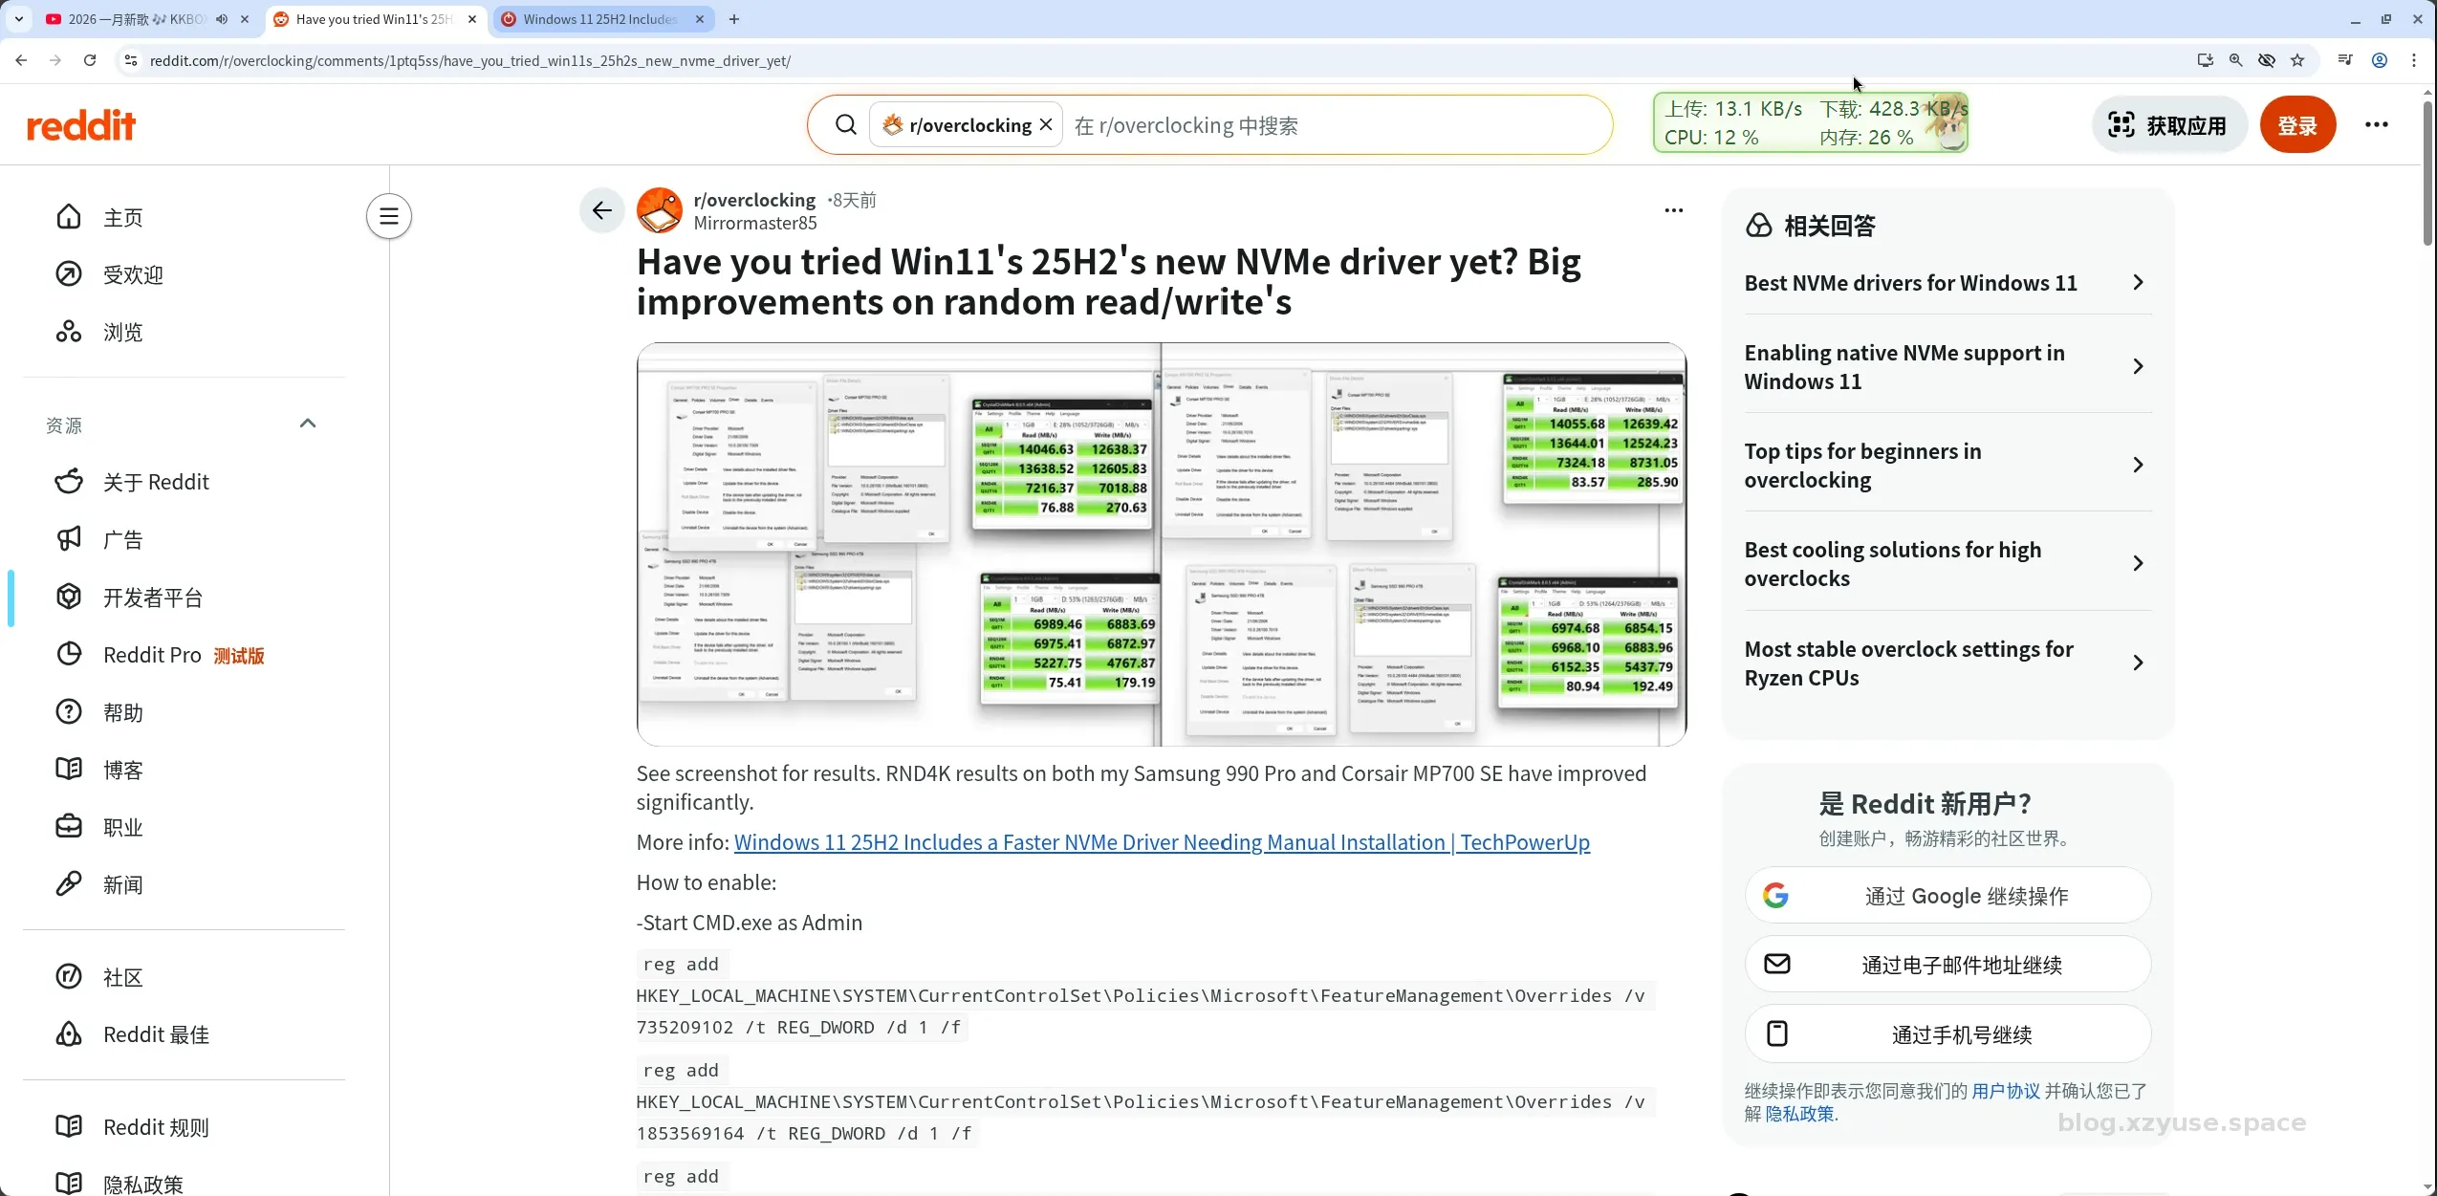Continue with Google sign-in button
Viewport: 2437px width, 1196px height.
pyautogui.click(x=1947, y=896)
